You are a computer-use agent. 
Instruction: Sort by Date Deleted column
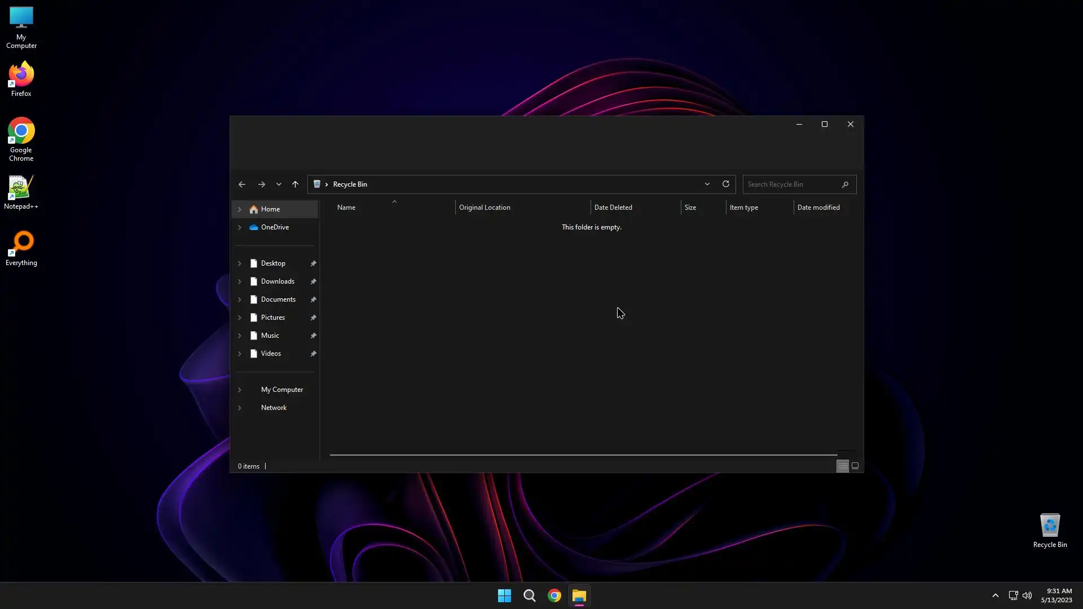point(613,208)
